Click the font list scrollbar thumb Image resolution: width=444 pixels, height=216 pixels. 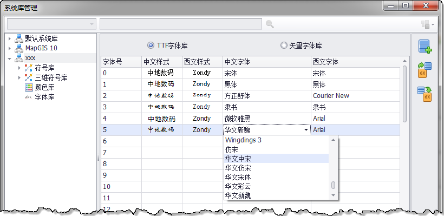(334, 185)
